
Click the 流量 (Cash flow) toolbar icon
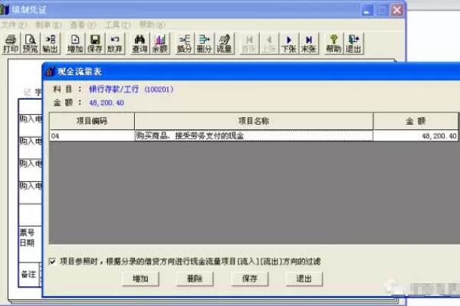[224, 43]
